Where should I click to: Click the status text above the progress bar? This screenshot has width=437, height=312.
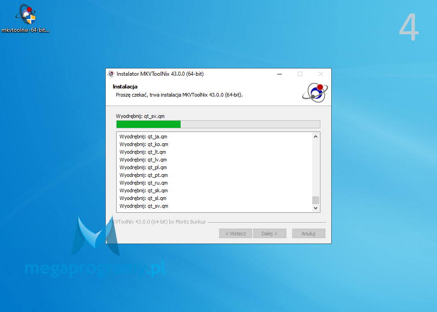pyautogui.click(x=140, y=116)
